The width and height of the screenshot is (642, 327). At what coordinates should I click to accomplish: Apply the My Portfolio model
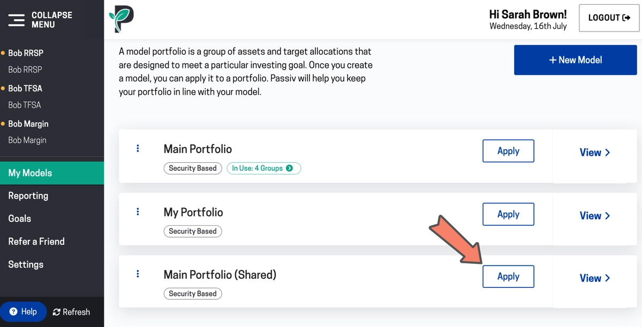(x=508, y=214)
